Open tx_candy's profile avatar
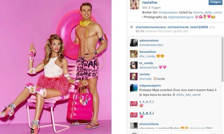This screenshot has height=134, width=224. 134,65
